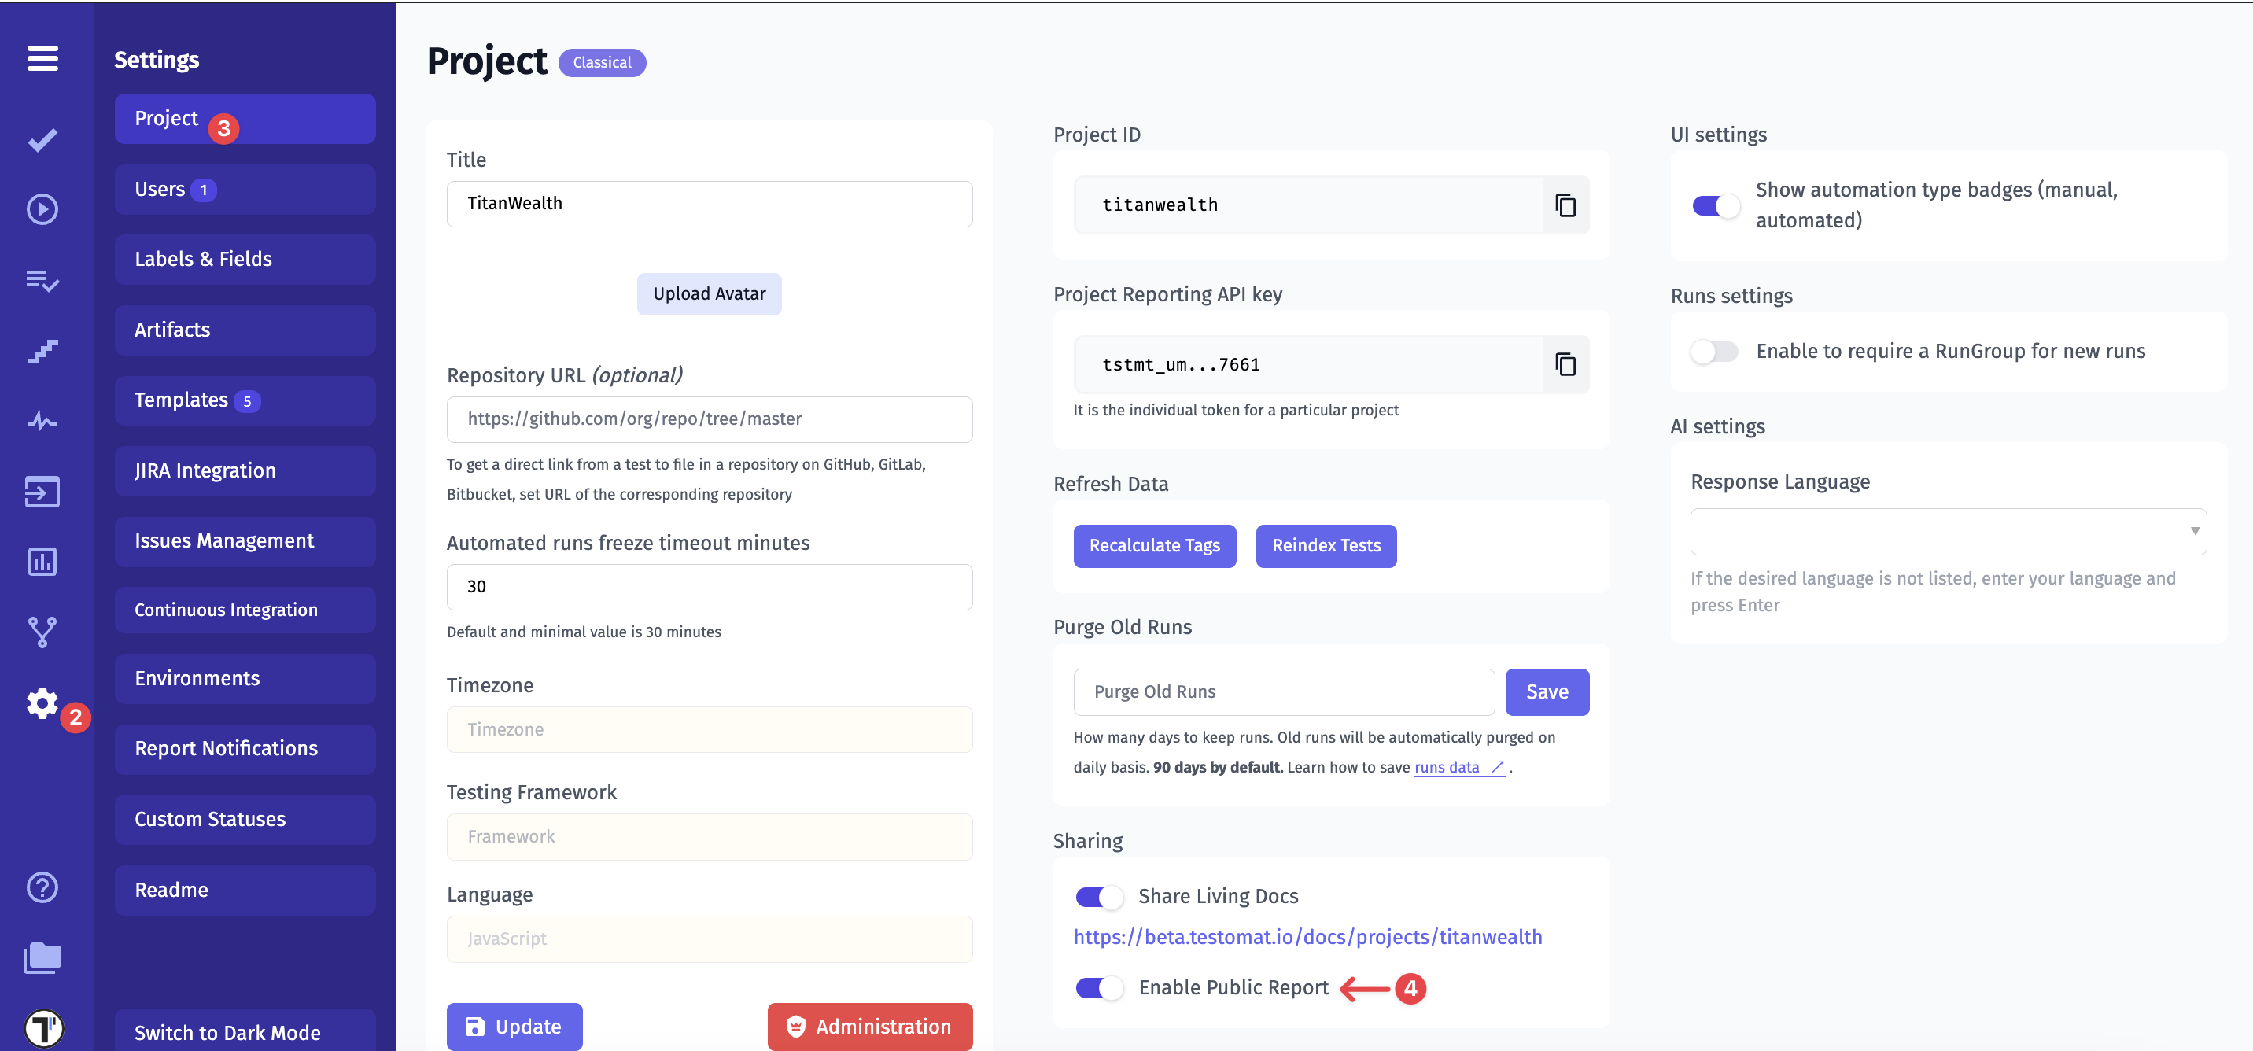Disable automation type badges display
This screenshot has height=1051, width=2253.
point(1715,205)
